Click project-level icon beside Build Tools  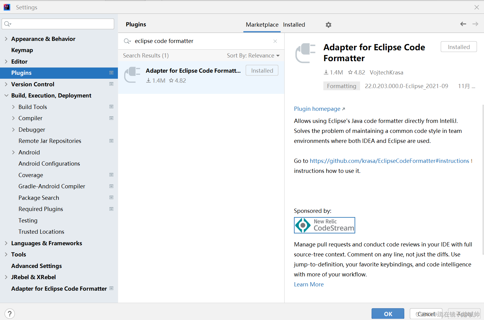click(111, 107)
